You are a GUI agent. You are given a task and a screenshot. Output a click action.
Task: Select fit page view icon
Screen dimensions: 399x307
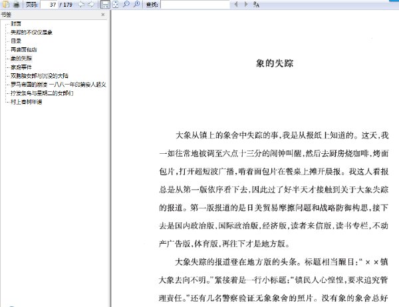[116, 4]
